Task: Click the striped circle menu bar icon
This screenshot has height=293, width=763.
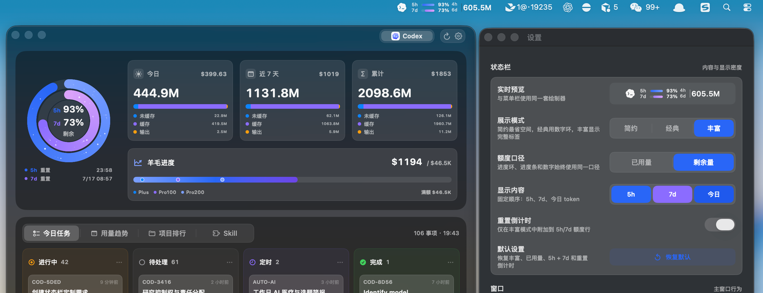Action: click(x=586, y=7)
